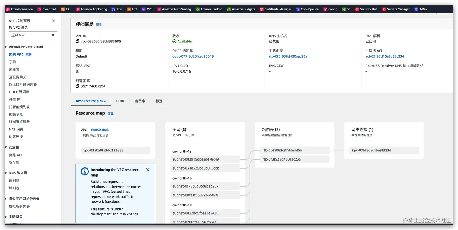Open network ACL acl-09f97d15e8c29c33d

point(385,56)
